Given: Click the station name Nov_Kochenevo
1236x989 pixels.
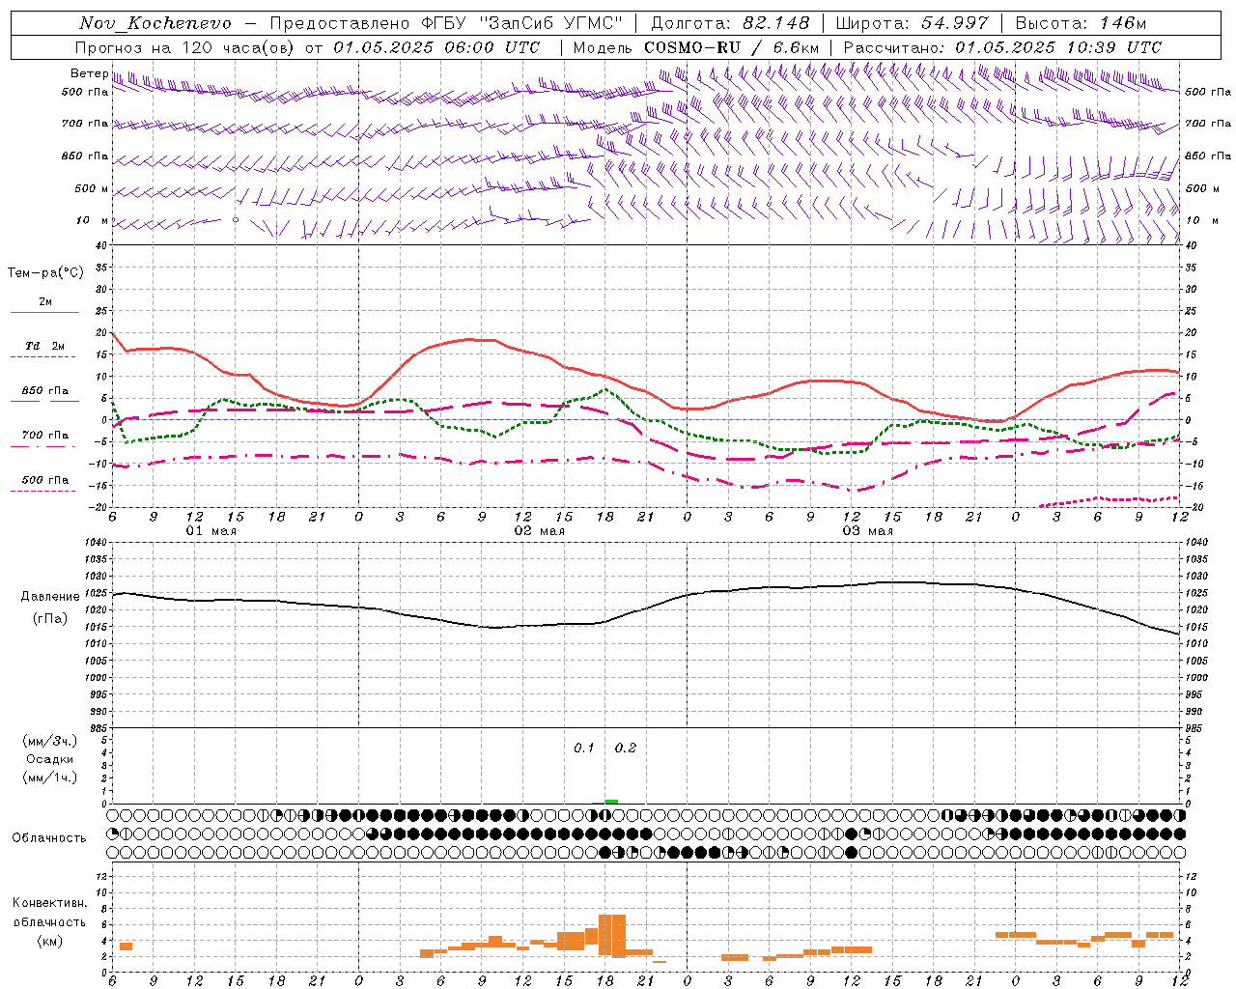Looking at the screenshot, I should click(155, 23).
